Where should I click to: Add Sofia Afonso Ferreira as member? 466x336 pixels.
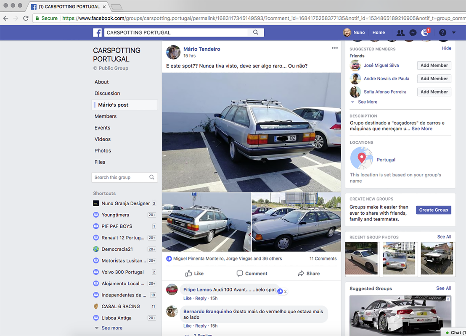[x=434, y=92]
